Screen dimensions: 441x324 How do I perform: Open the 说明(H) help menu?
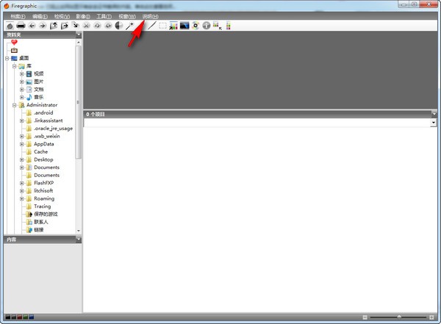click(150, 15)
